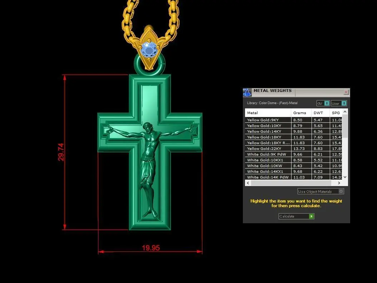Select the Yellow Gold:18KY R... row
The image size is (377, 283).
click(x=294, y=143)
